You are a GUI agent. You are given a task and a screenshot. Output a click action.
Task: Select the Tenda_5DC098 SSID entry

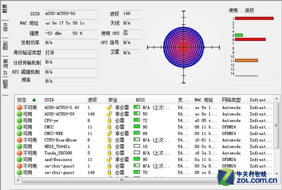tap(58, 153)
